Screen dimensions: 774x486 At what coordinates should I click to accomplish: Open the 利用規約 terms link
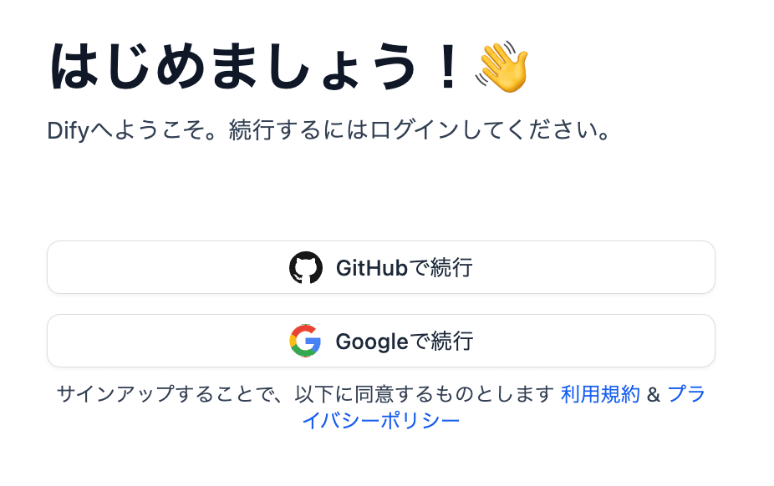click(x=600, y=394)
